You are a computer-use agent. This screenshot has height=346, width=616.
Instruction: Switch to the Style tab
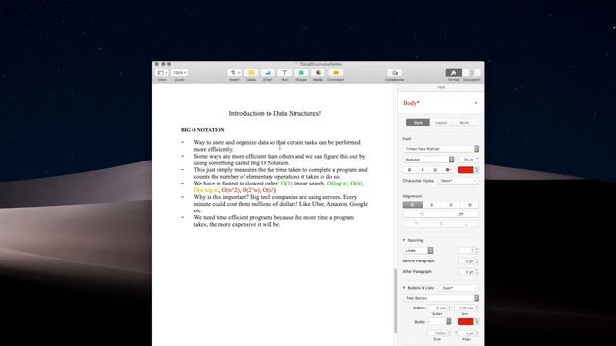[418, 123]
